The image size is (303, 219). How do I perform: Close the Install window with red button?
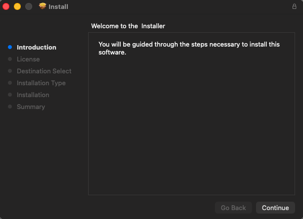tap(6, 6)
